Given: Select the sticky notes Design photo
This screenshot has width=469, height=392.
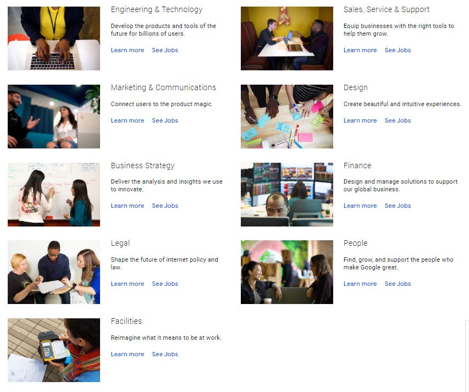Looking at the screenshot, I should [287, 117].
